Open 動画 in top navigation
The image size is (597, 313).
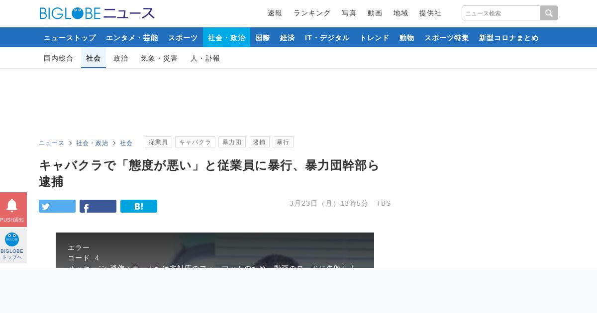point(375,13)
